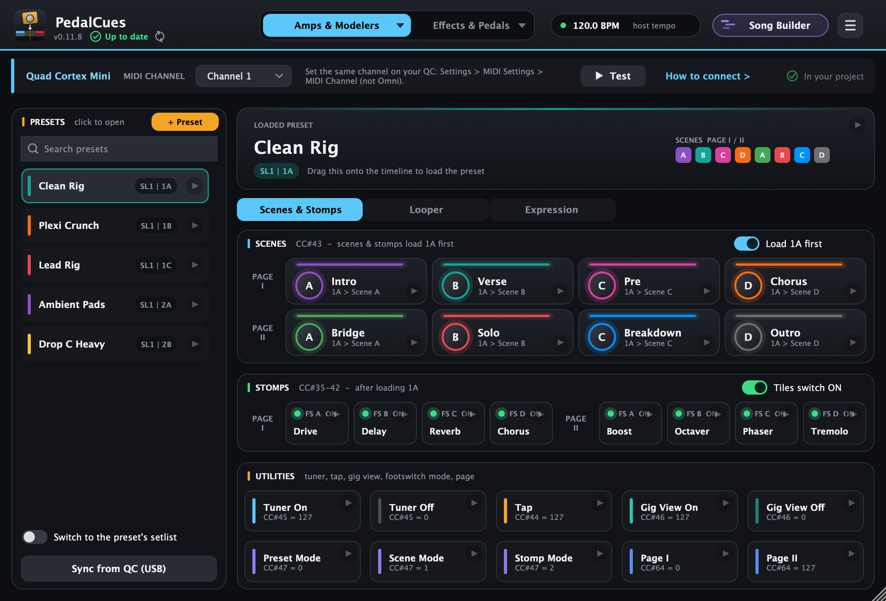Screen dimensions: 886x601
Task: Play the Clean Rig preset row arrow
Action: (x=195, y=186)
